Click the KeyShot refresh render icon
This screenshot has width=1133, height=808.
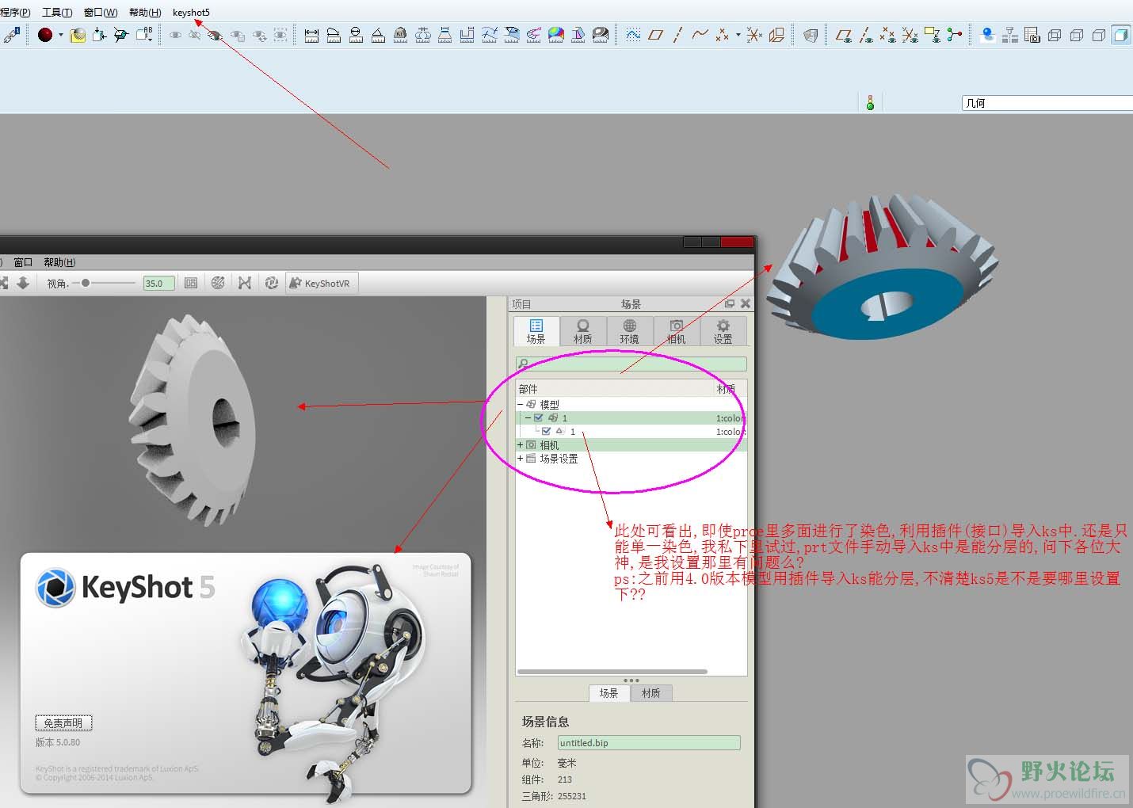pos(272,283)
